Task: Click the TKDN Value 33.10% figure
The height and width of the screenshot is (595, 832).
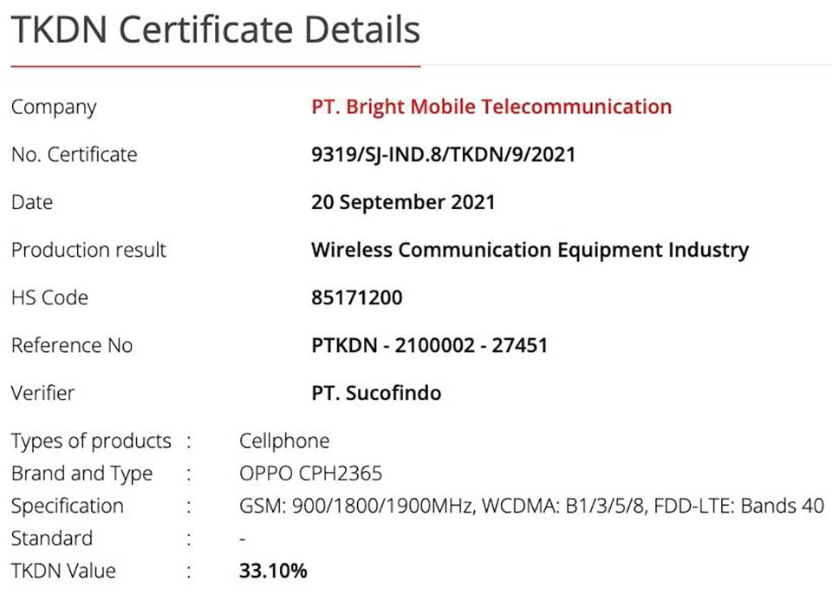Action: click(273, 571)
